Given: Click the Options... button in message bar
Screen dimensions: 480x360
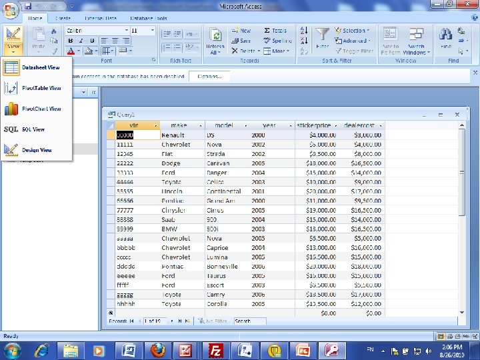Looking at the screenshot, I should click(209, 76).
